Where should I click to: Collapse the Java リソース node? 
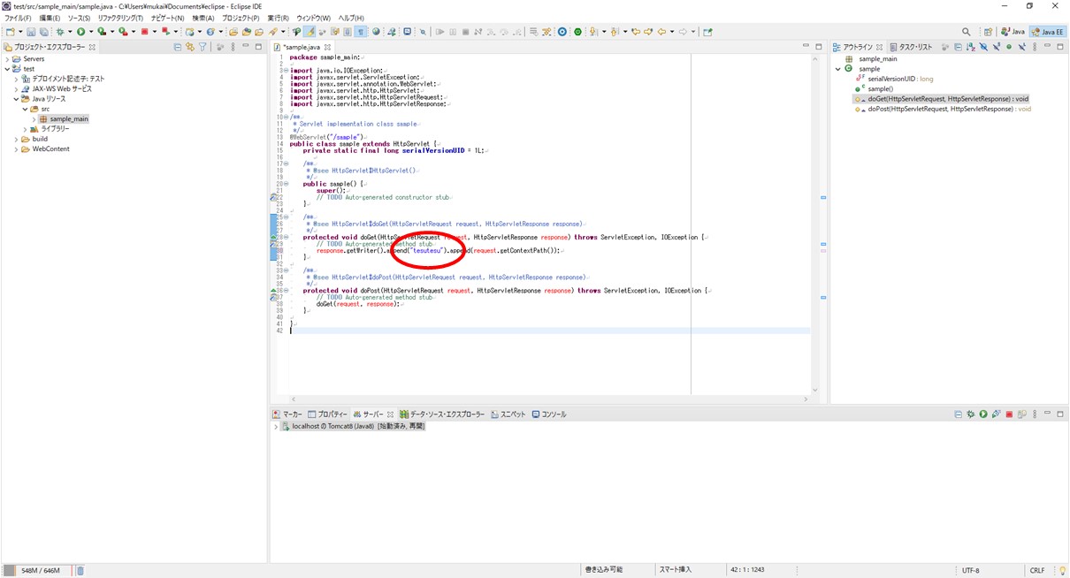point(16,99)
